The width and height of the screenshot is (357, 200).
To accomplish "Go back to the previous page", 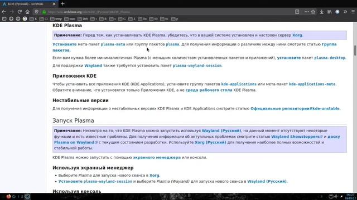I will coord(4,12).
